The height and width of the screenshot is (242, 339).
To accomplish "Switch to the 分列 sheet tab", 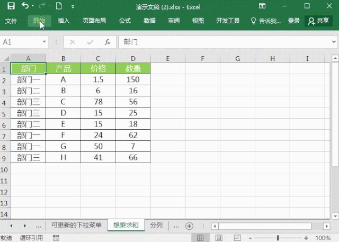I will click(156, 226).
